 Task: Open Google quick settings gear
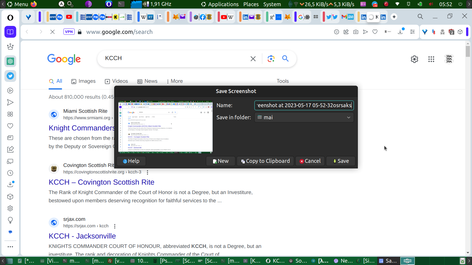pos(414,59)
